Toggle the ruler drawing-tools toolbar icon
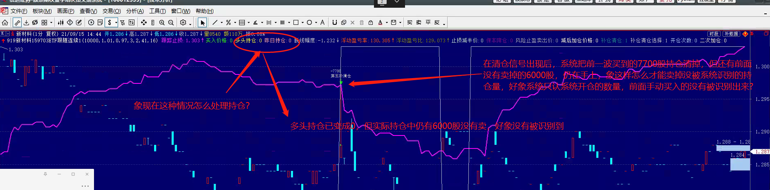This screenshot has width=770, height=190. (x=17, y=22)
